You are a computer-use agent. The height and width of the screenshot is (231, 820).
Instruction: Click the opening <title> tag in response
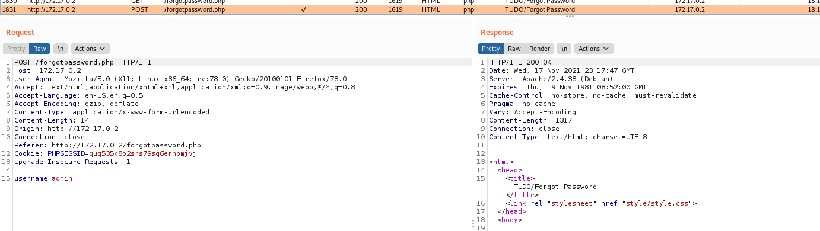point(520,178)
